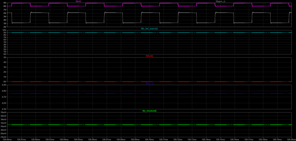This screenshot has height=141, width=296.
Task: Click the 120.13ms time axis label
Action: coord(192,140)
